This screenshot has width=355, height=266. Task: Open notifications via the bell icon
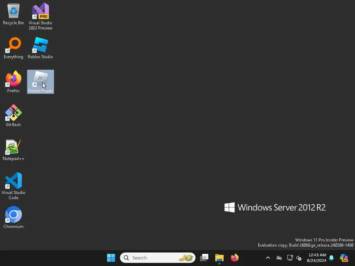(331, 258)
